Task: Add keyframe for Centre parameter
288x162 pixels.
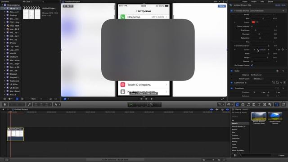Action: [x=283, y=49]
